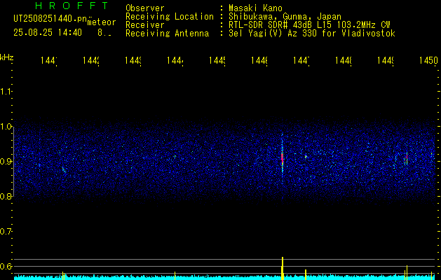This screenshot has height=280, width=441.
Task: Click the Receiving Location label
Action: tap(170, 17)
